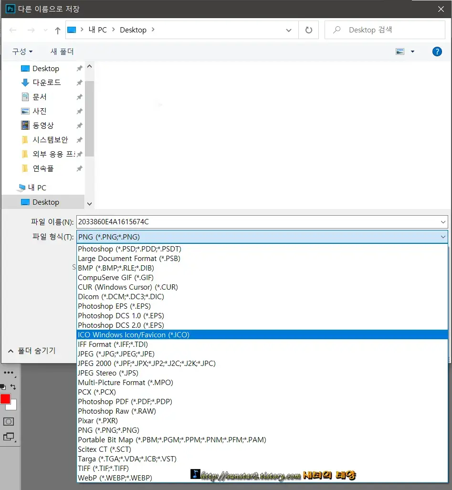Expand chevron after Desktop breadcrumb

pos(153,30)
